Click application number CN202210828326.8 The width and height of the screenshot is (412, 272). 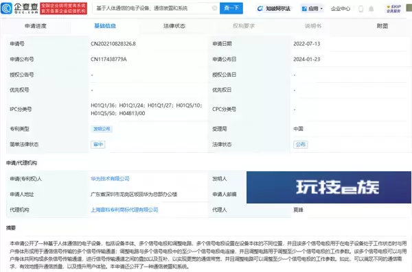113,44
